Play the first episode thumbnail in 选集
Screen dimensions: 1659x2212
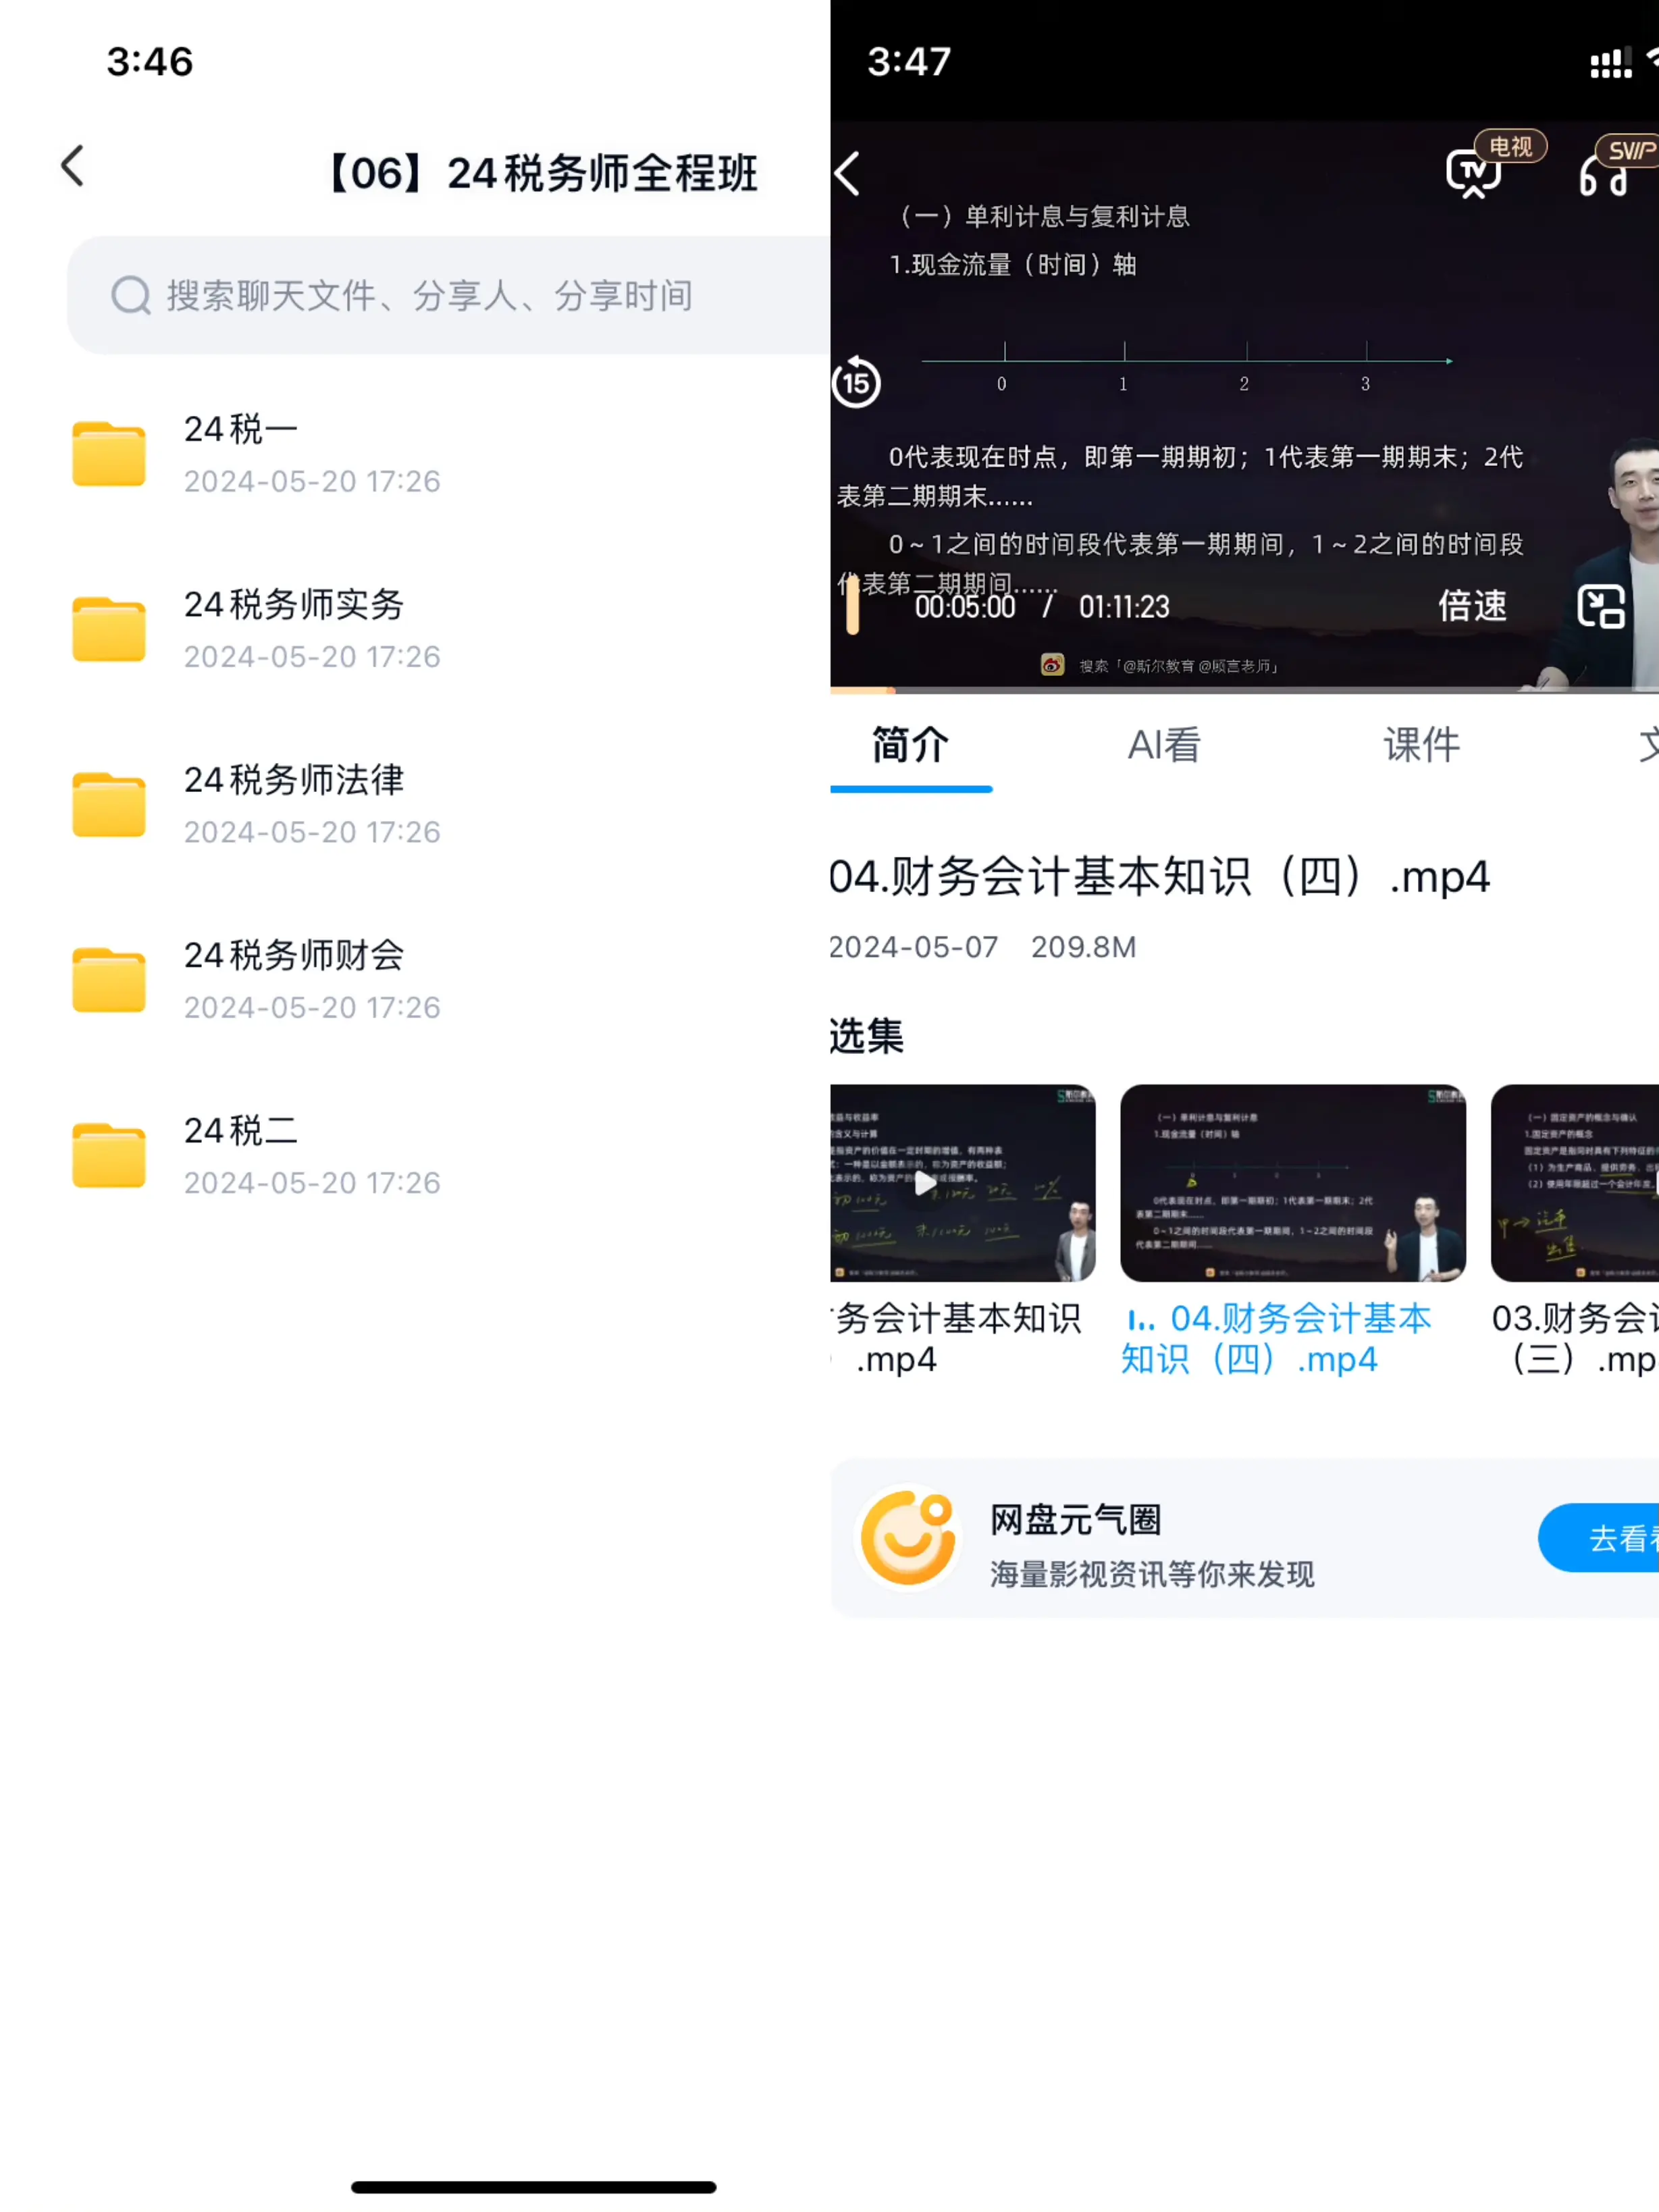(963, 1183)
